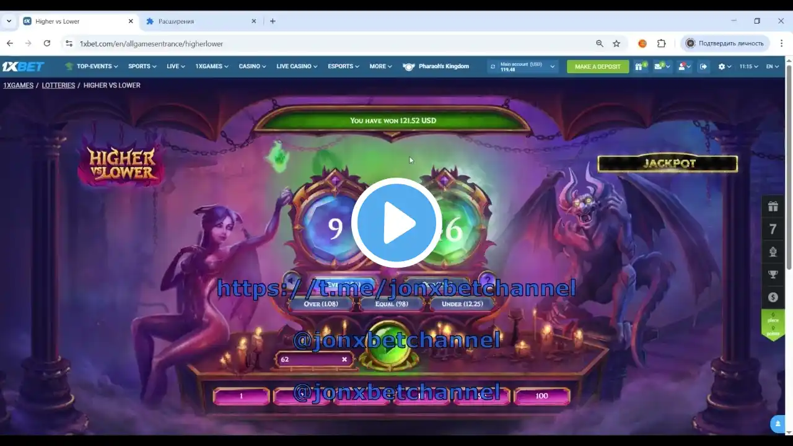793x446 pixels.
Task: Click the blue round button at bottom right
Action: tap(778, 424)
